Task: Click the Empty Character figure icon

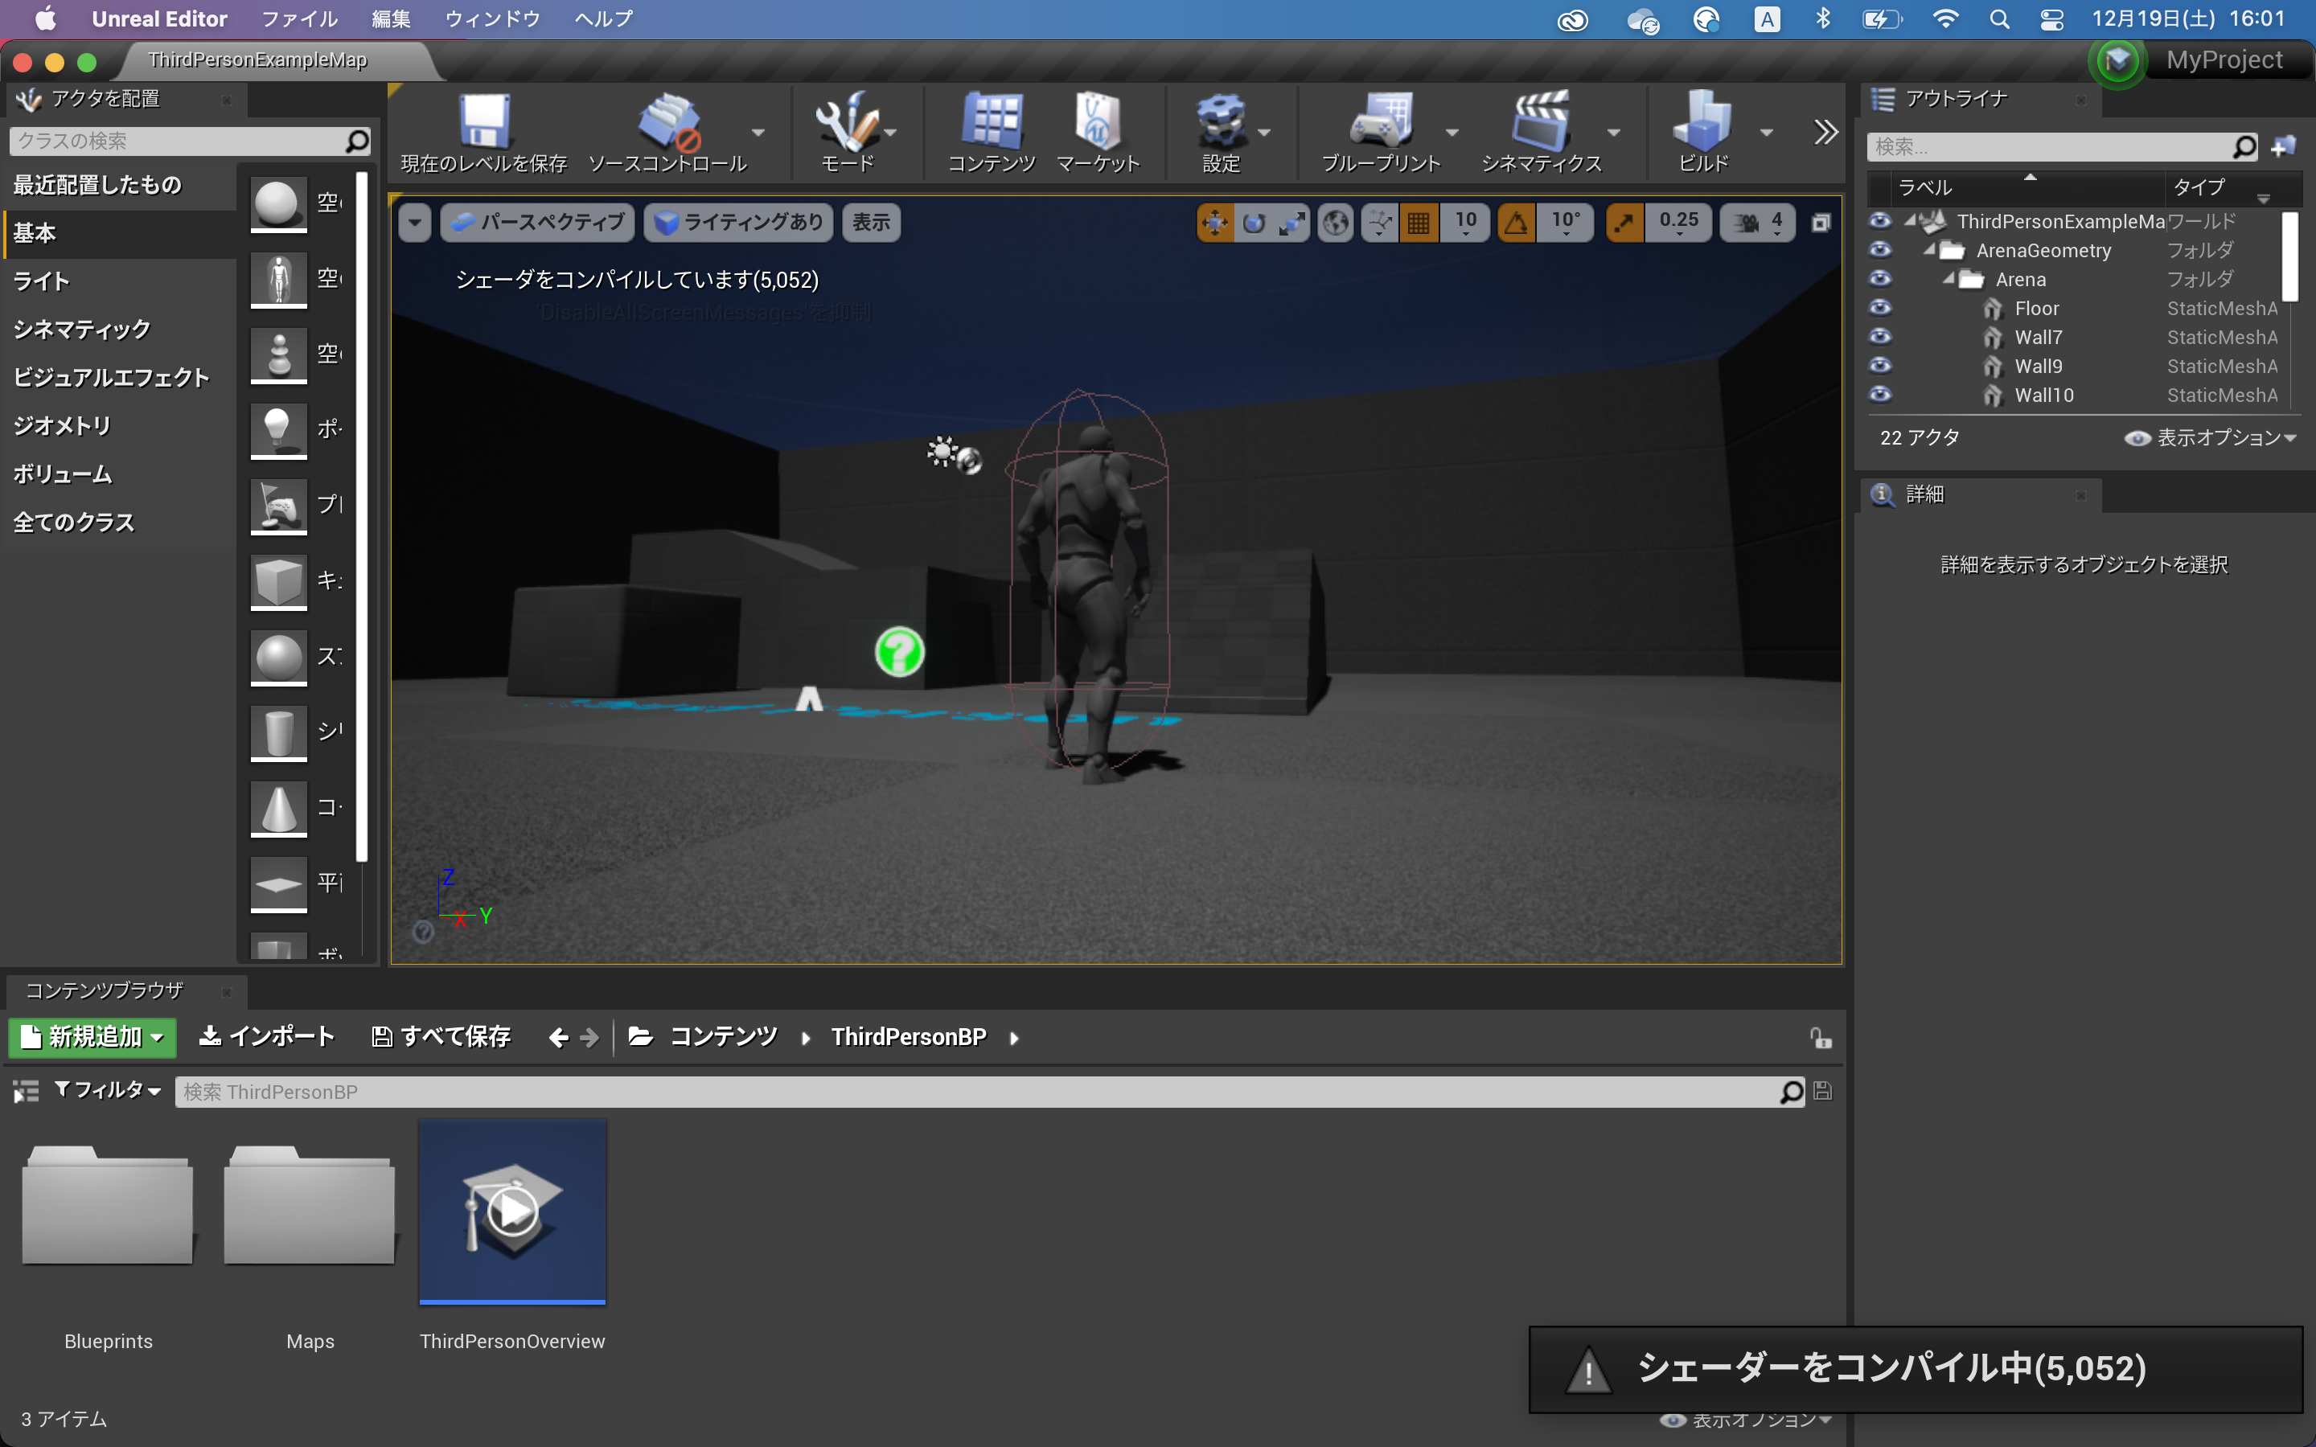Action: [278, 278]
